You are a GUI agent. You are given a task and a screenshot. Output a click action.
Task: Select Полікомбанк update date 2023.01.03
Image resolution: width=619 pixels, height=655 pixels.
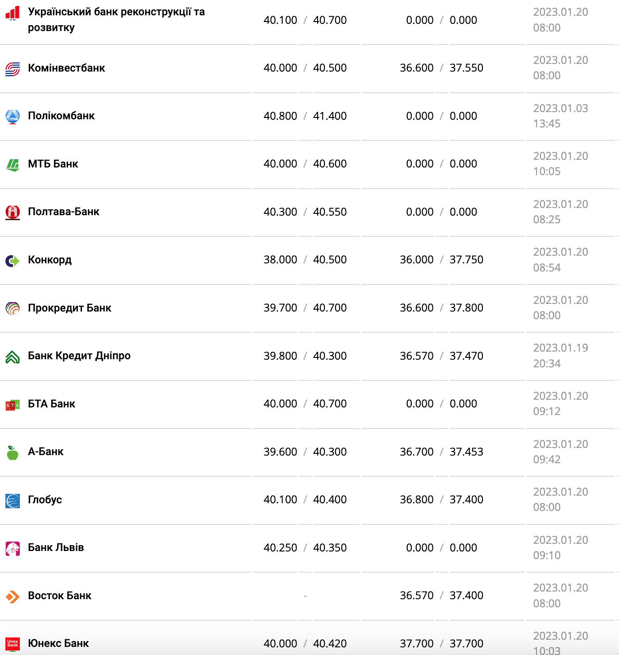pos(560,108)
